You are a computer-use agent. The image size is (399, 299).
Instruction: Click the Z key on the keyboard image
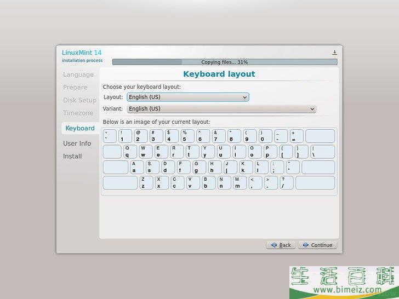point(146,182)
